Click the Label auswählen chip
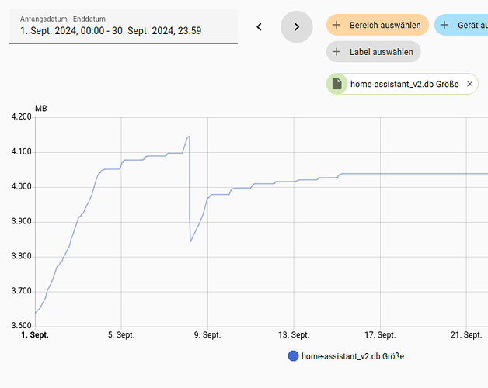Viewport: 488px width, 388px height. [374, 52]
